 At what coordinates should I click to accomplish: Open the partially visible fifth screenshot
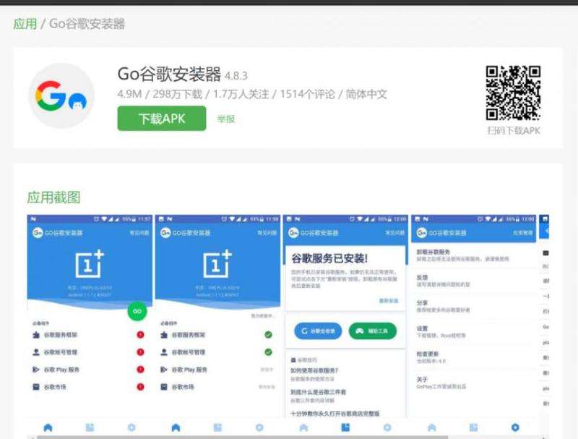click(x=544, y=325)
